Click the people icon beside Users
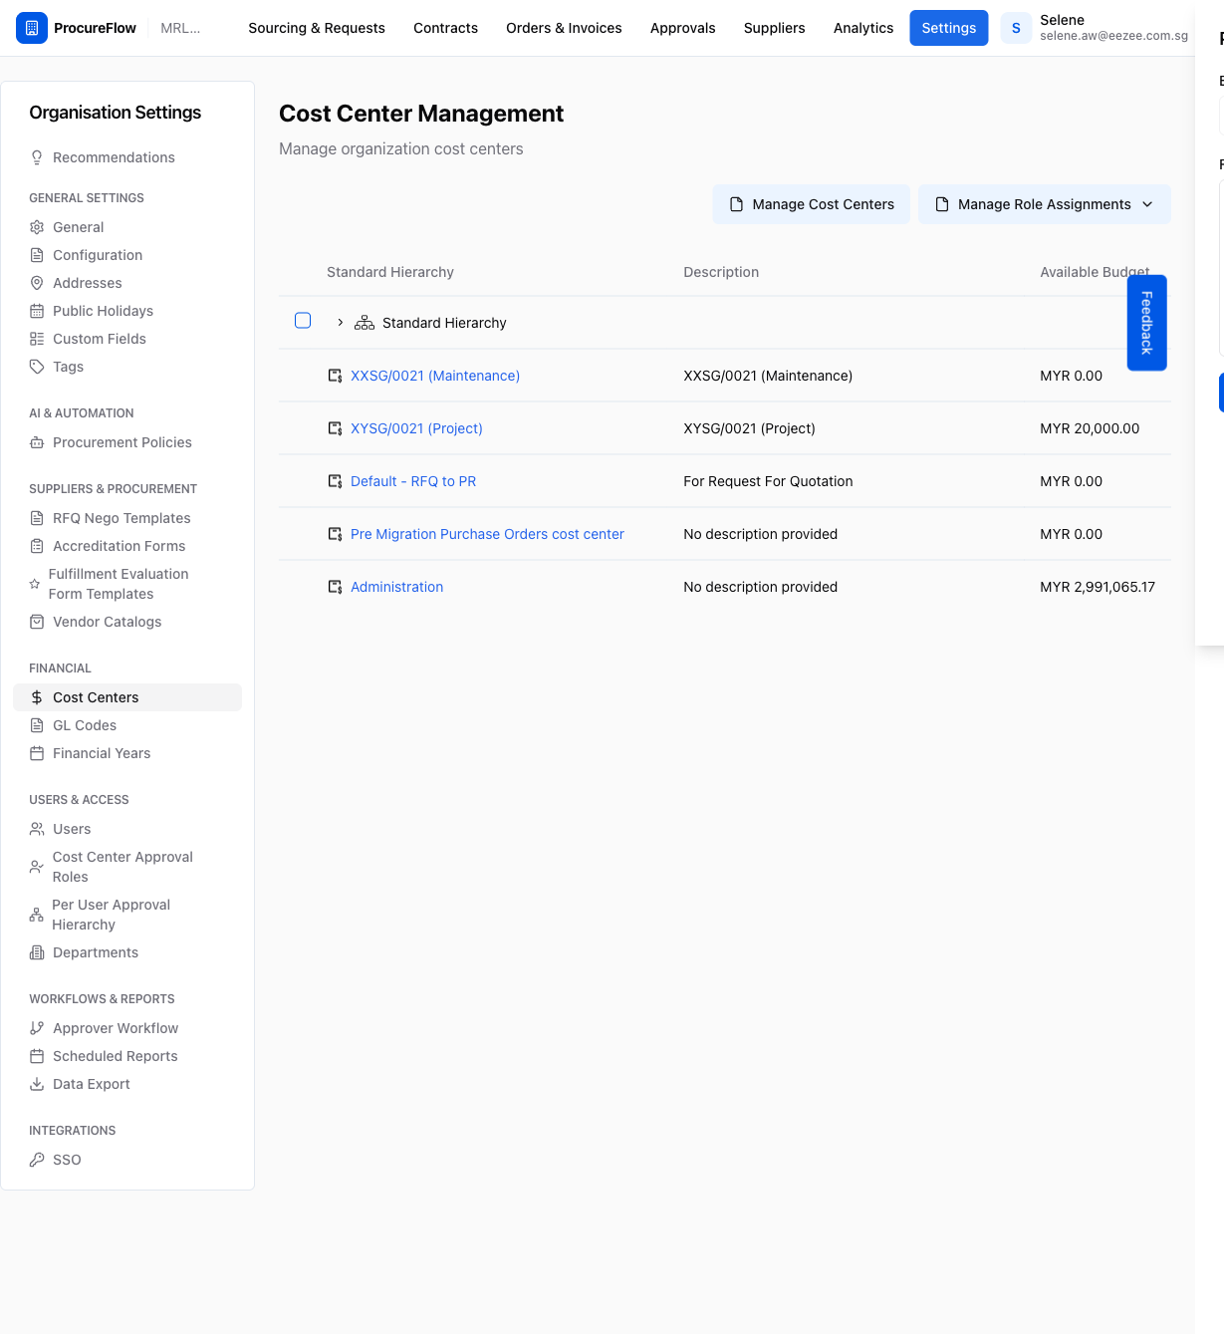1224x1334 pixels. point(37,829)
